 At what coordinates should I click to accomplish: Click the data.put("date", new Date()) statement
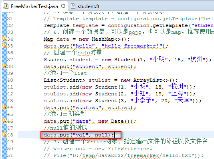click(90, 122)
